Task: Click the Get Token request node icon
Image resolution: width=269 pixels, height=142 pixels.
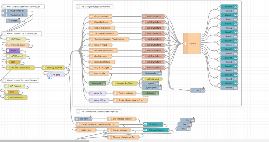Action: coord(8,39)
